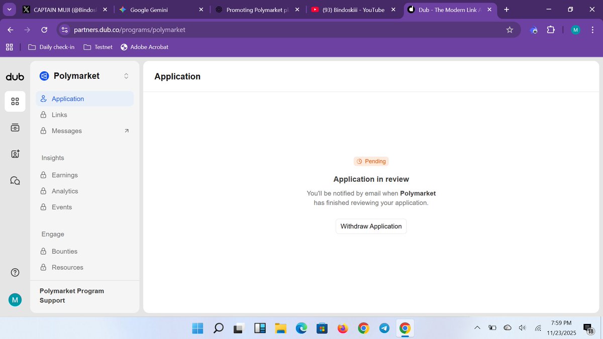Open the clock showing 7:59 PM
The width and height of the screenshot is (603, 339).
tap(561, 327)
